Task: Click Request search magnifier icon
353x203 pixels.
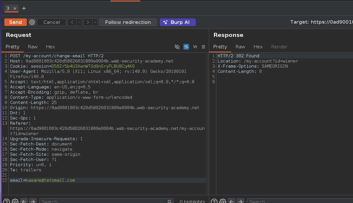Action: point(169,202)
